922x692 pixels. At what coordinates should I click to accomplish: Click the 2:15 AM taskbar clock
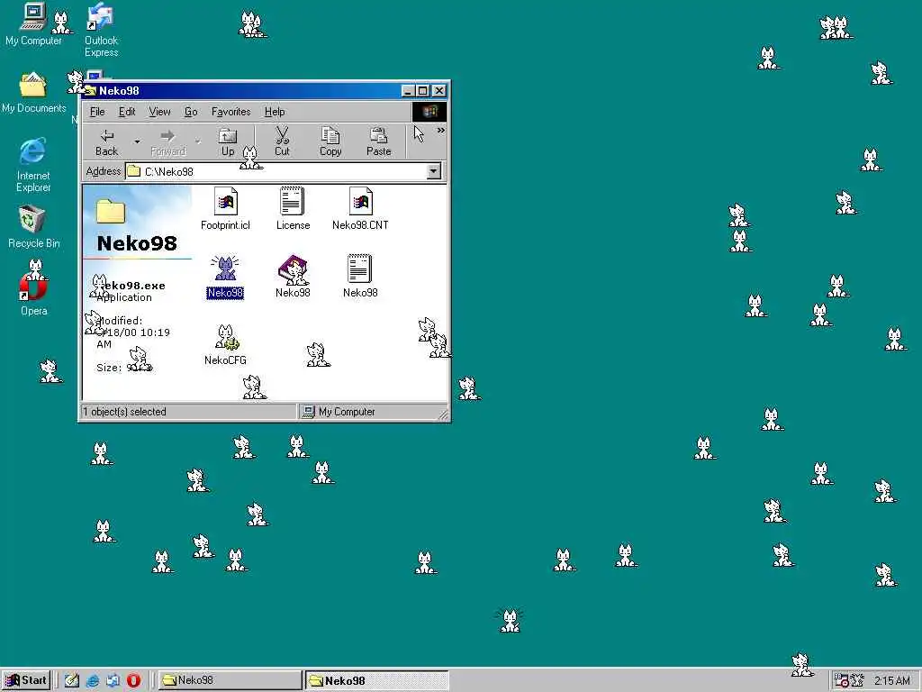click(x=891, y=681)
